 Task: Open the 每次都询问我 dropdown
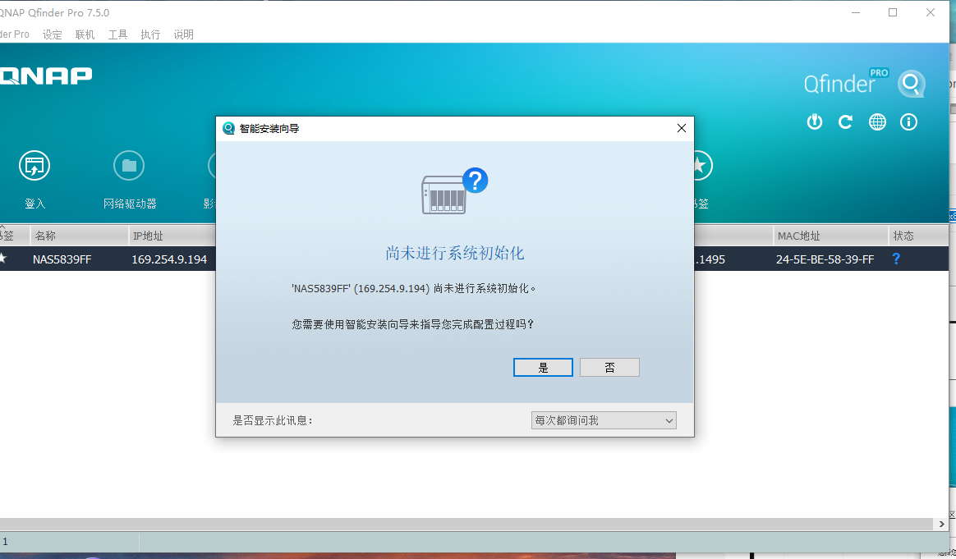[604, 420]
